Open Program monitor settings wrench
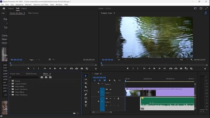 [192, 60]
